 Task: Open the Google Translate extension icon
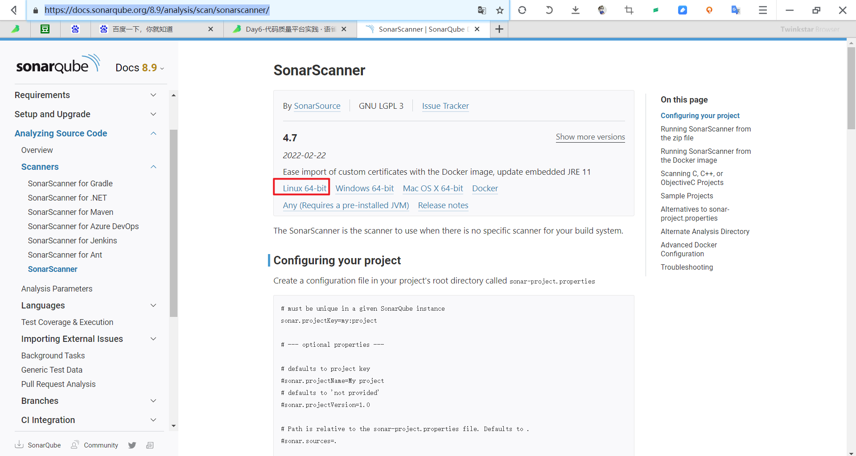point(736,10)
